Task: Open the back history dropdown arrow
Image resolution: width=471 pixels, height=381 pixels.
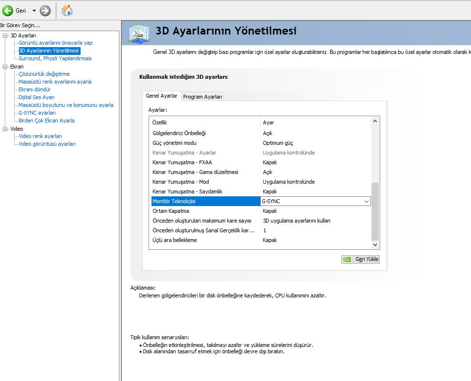Action: pyautogui.click(x=34, y=11)
